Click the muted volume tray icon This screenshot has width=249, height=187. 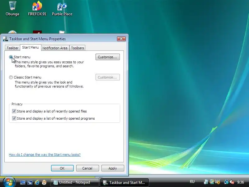pos(232,182)
